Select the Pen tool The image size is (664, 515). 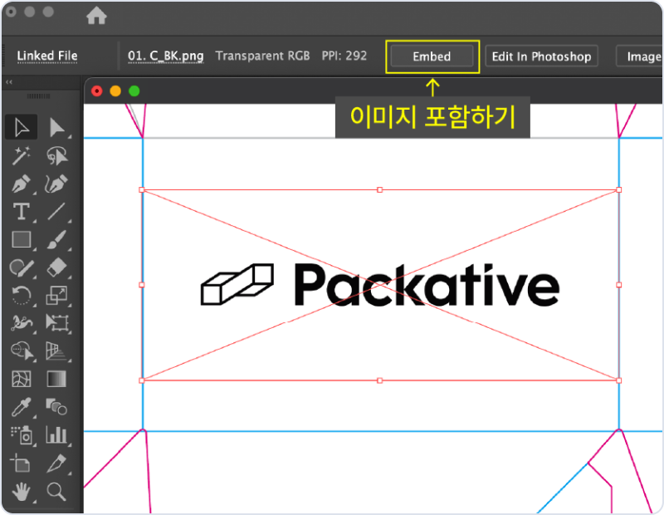click(x=22, y=184)
